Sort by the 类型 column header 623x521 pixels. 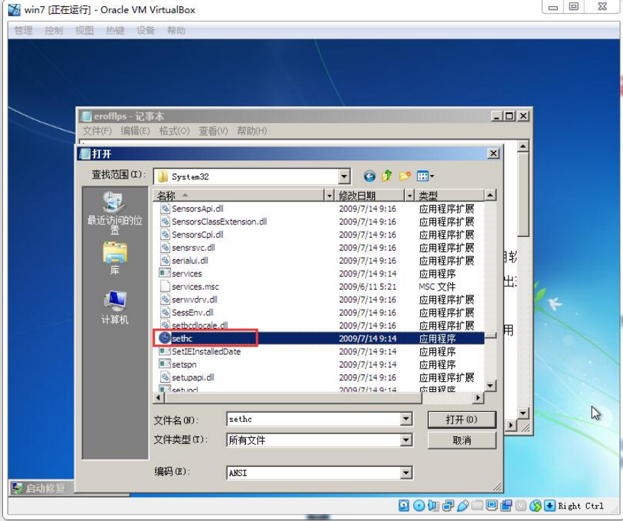click(449, 195)
